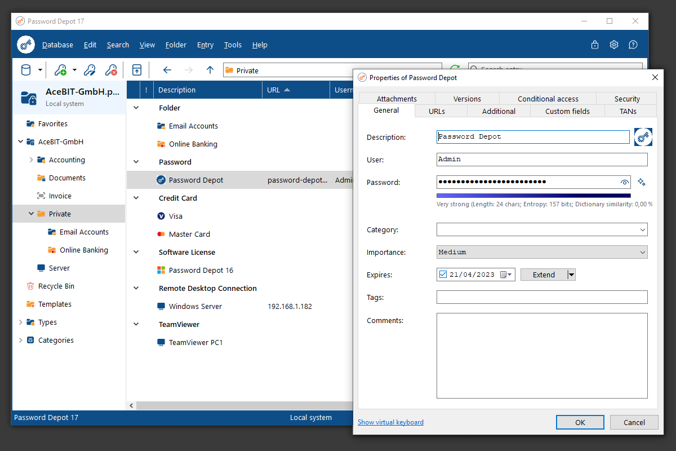Open the Help menu
The width and height of the screenshot is (676, 451).
(260, 45)
